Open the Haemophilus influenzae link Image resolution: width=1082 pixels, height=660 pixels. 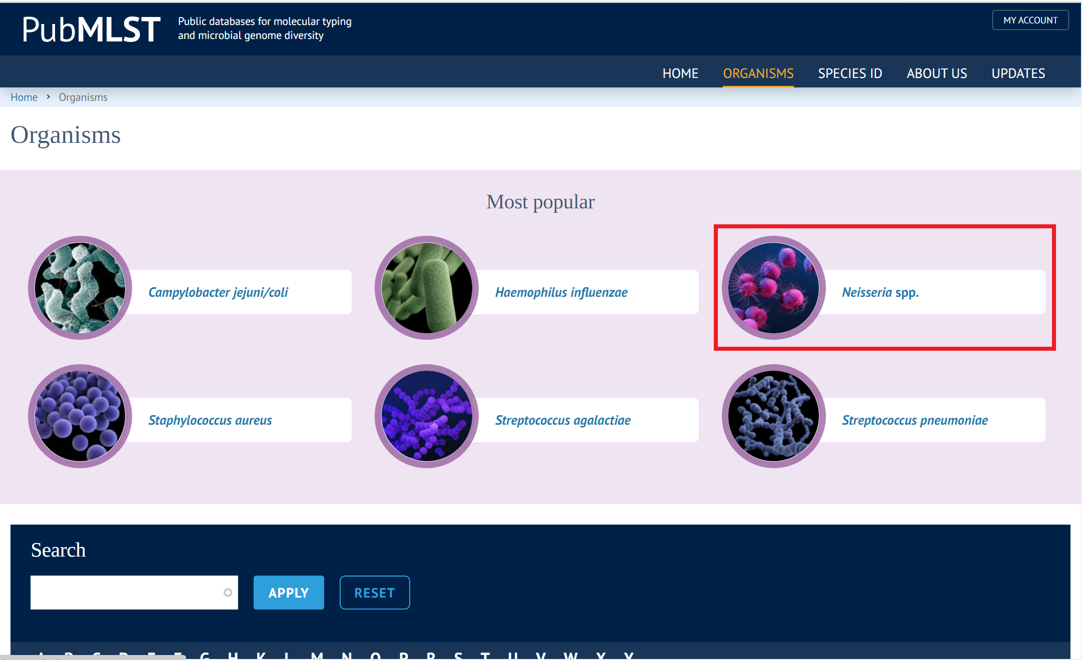[x=561, y=292]
